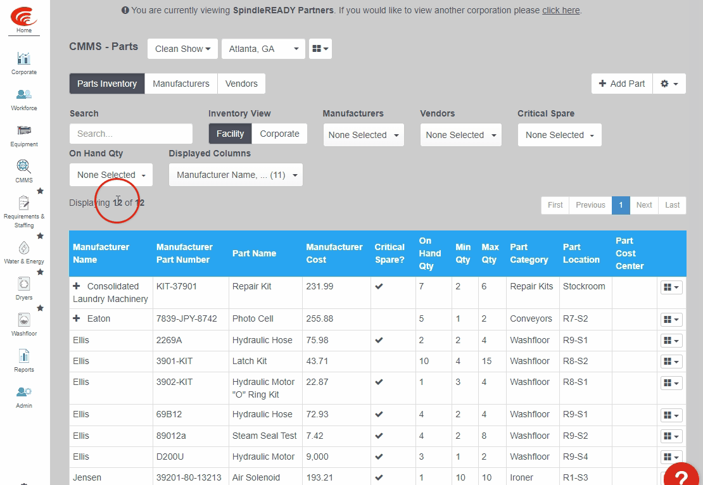Open the On Hand Qty filter dropdown
The image size is (703, 485).
coord(111,175)
